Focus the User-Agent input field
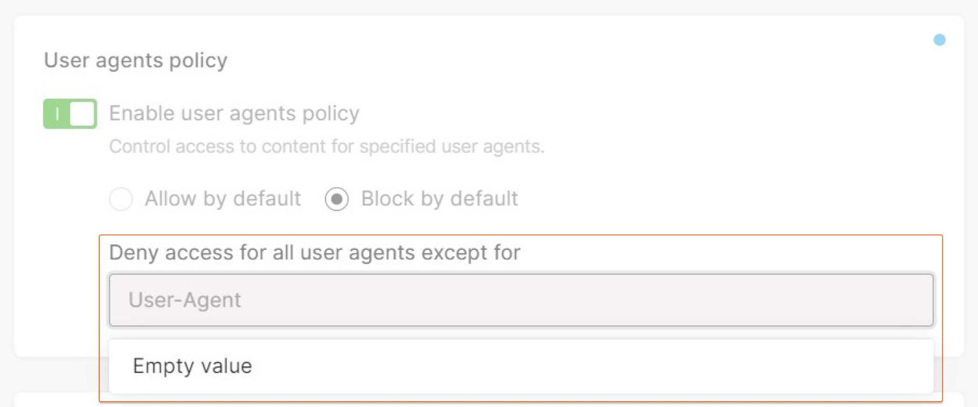Image resolution: width=978 pixels, height=407 pixels. (521, 300)
